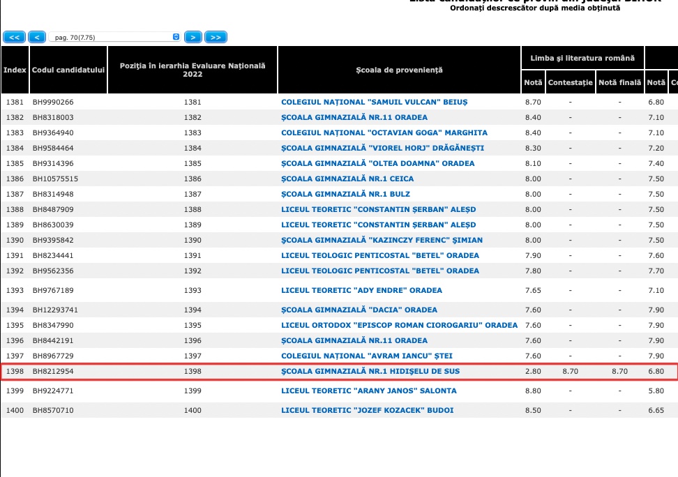The height and width of the screenshot is (477, 678).
Task: Select candidate code BH8967729
Action: 53,356
